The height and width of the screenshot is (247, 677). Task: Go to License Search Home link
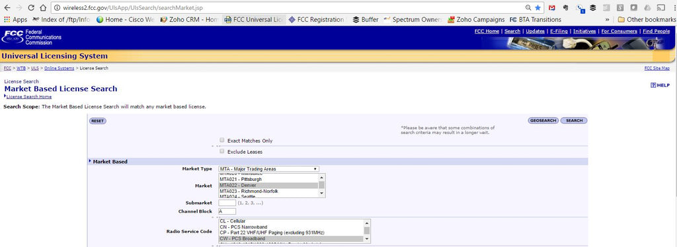[x=29, y=96]
